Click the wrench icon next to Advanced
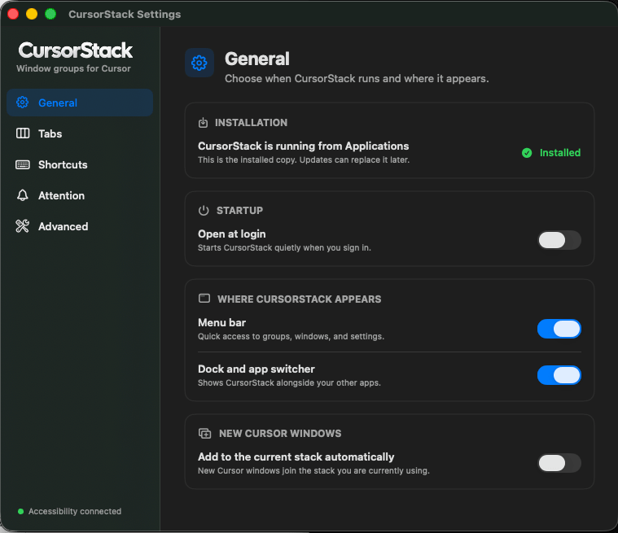Screen dimensions: 618x533 pyautogui.click(x=23, y=226)
